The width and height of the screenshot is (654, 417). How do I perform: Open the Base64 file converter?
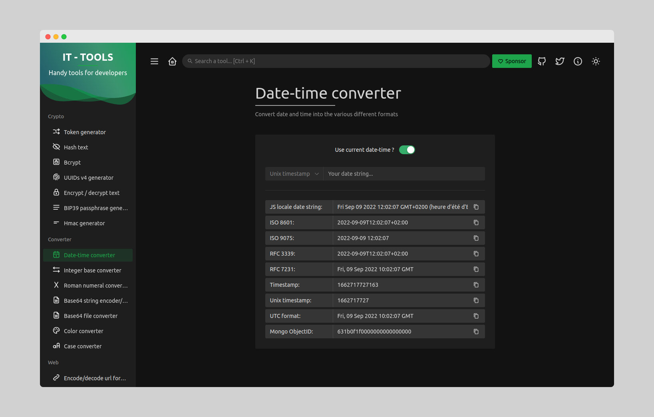(91, 316)
